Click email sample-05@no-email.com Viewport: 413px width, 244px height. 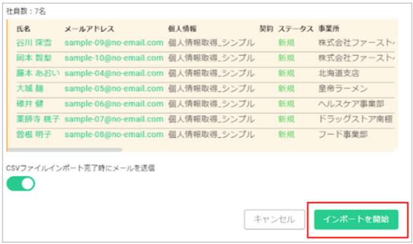pyautogui.click(x=114, y=88)
